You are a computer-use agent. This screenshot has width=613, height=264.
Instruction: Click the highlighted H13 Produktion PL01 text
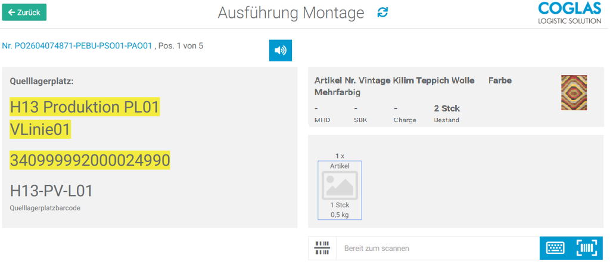click(85, 108)
